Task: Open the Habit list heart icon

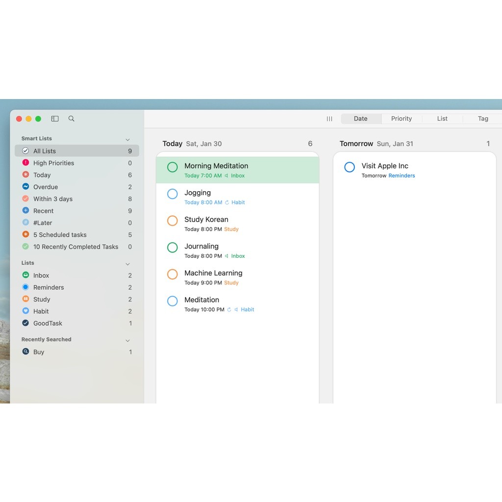Action: click(x=25, y=311)
